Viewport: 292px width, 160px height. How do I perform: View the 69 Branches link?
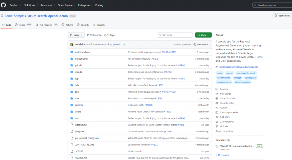[95, 35]
